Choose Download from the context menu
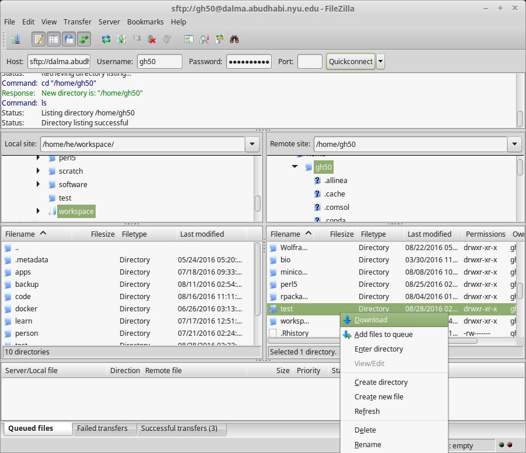 point(370,319)
